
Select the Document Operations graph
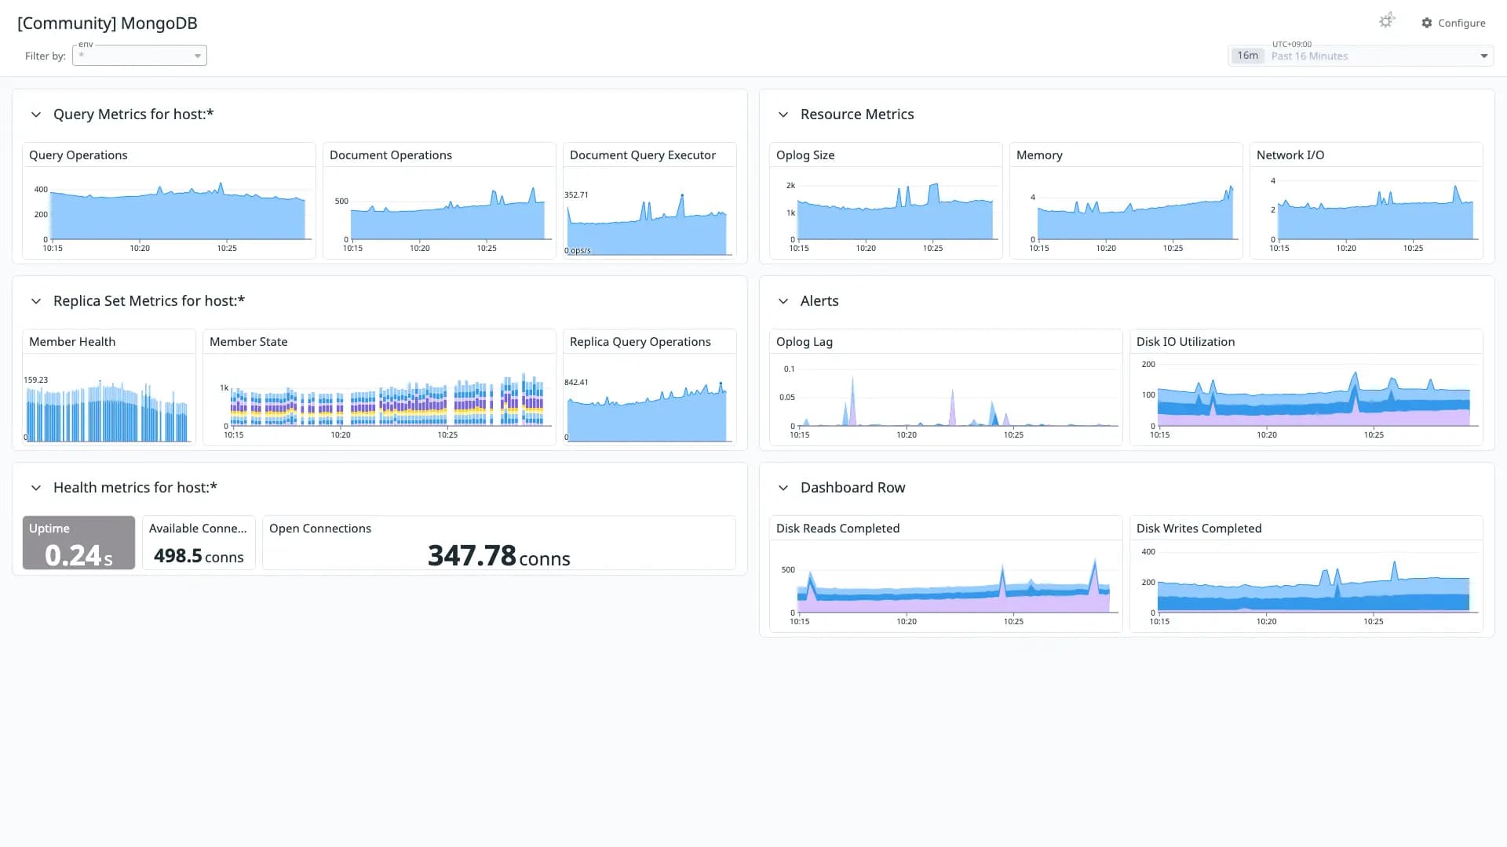(x=440, y=212)
